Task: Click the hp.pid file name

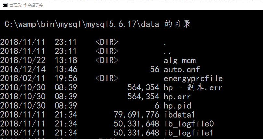Action: point(177,106)
